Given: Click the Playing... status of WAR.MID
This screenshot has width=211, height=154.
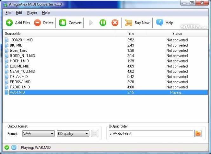Looking at the screenshot, I should coord(177,93).
